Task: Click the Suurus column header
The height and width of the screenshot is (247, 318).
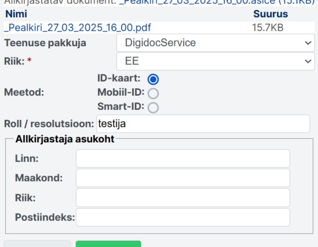Action: click(x=271, y=14)
